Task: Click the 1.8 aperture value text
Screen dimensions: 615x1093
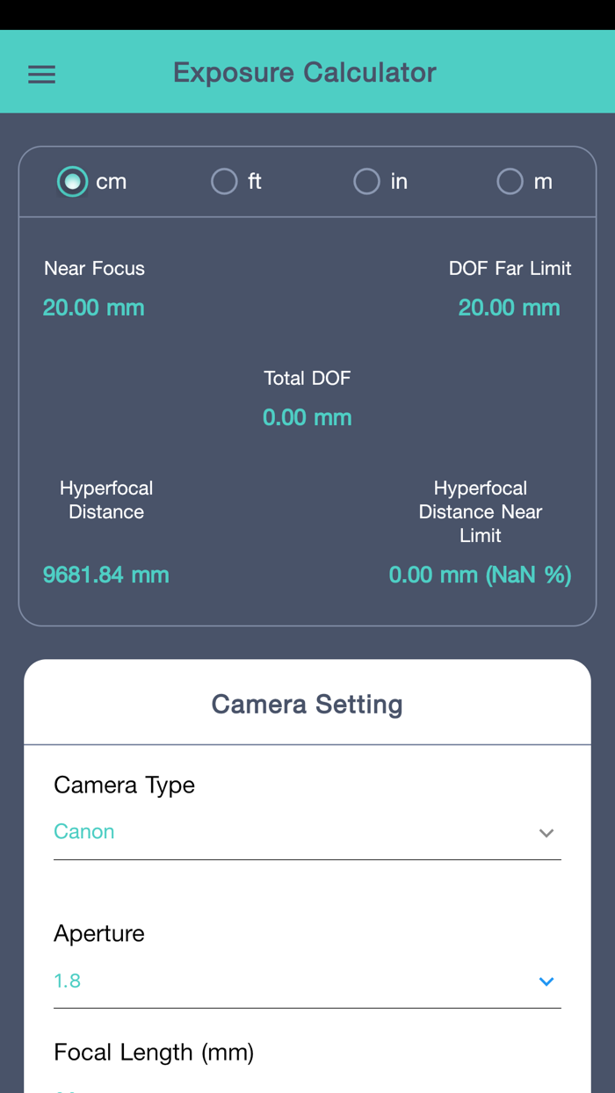Action: click(67, 981)
